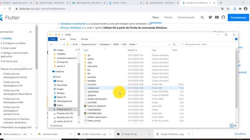Reload the page in Chrome
250x140 pixels.
point(10,9)
